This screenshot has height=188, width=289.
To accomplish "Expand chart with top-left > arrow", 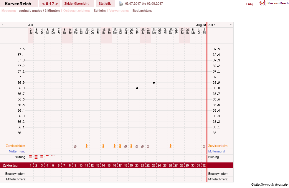I will tap(2, 24).
